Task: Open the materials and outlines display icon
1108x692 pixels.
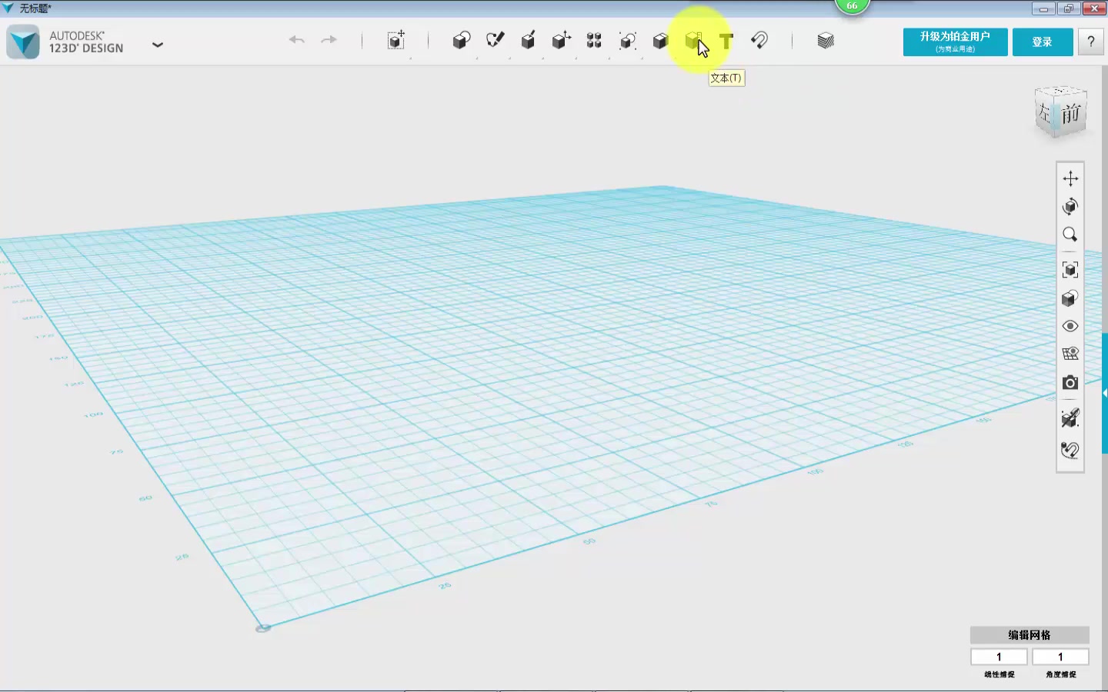Action: tap(1070, 298)
